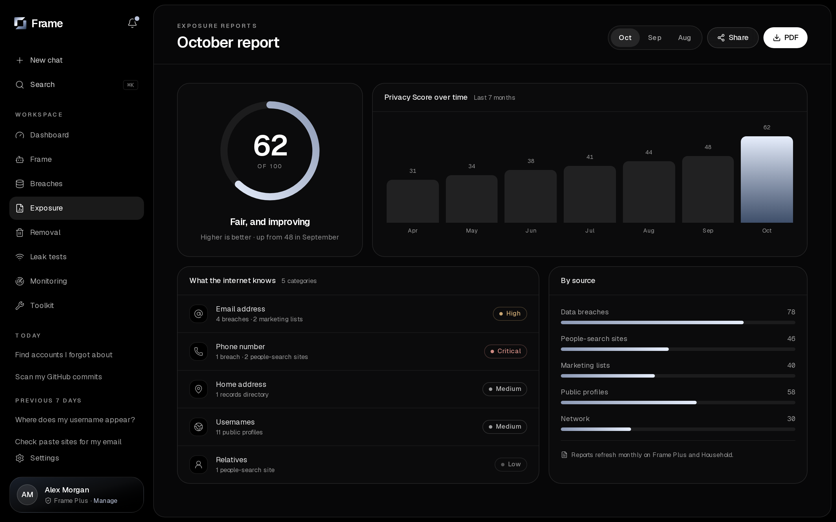
Task: Click the People-search sites source label
Action: point(594,339)
